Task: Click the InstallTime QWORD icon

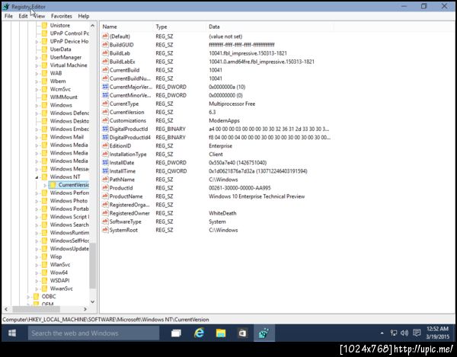Action: point(105,171)
